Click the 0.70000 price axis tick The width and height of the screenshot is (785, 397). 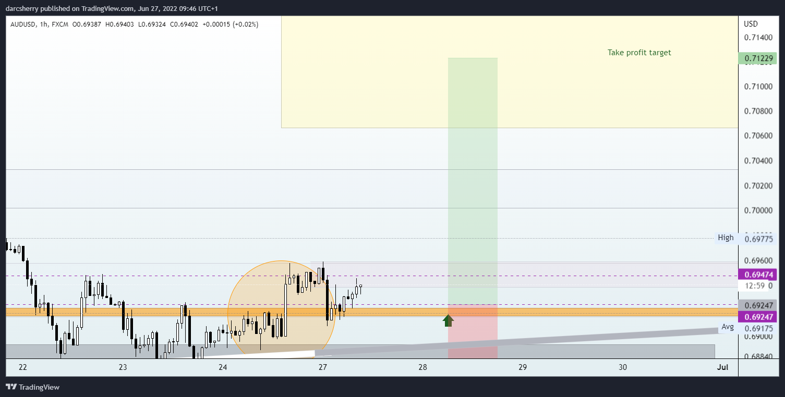click(758, 210)
